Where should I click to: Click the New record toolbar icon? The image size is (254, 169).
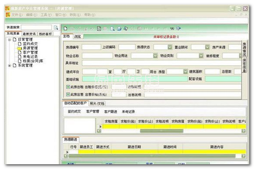65,29
